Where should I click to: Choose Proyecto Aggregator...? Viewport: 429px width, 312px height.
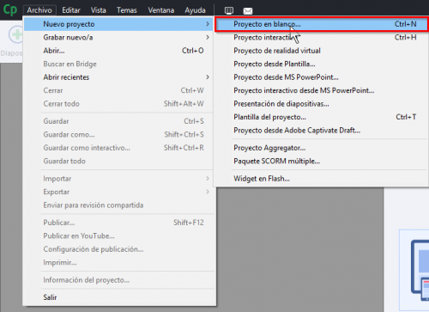click(x=321, y=148)
